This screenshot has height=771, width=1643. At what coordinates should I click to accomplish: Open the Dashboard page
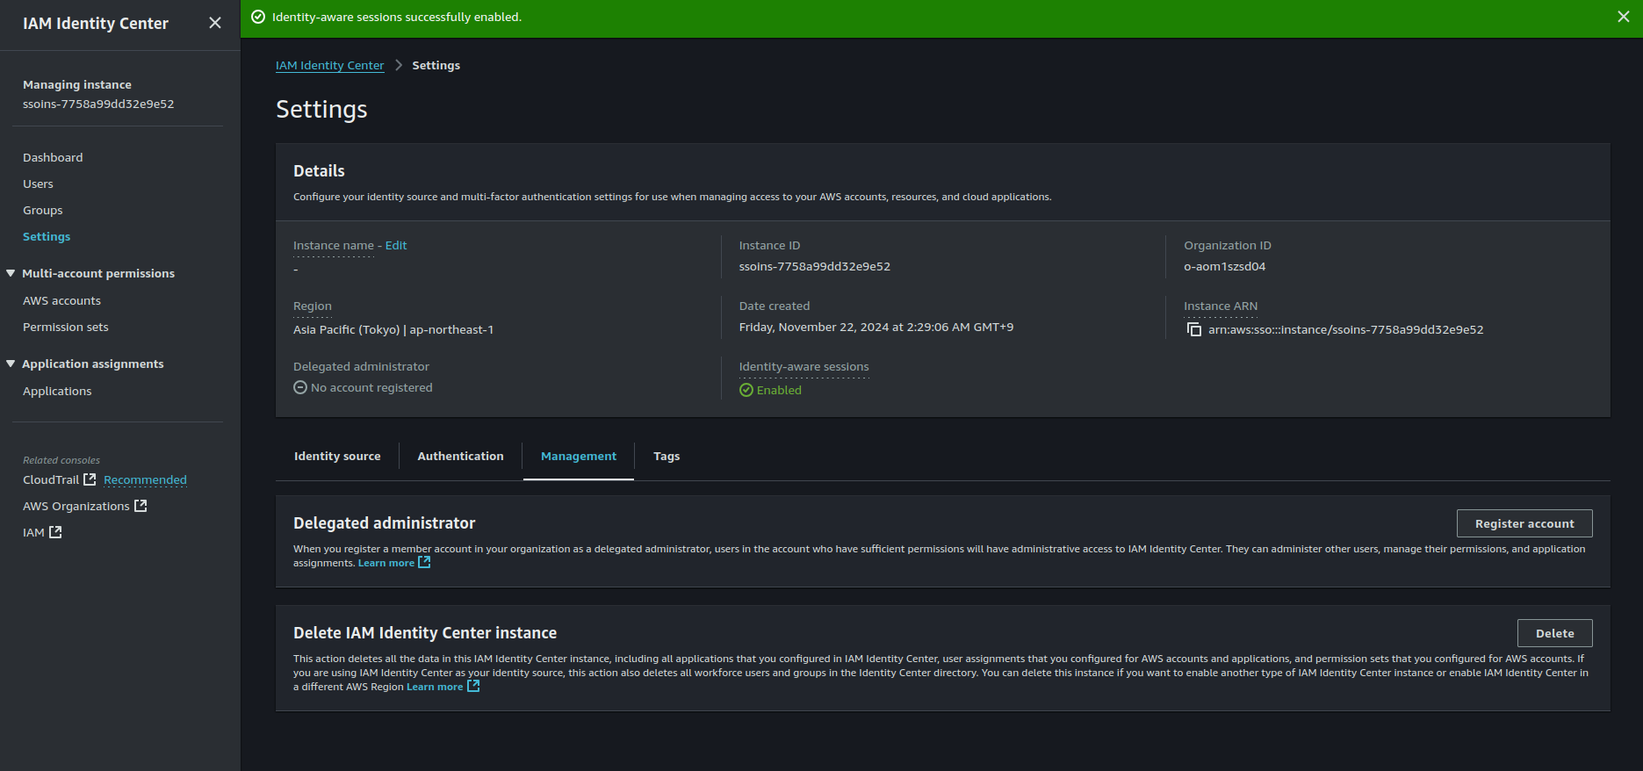coord(53,157)
